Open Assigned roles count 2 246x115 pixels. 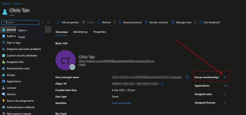click(x=225, y=94)
